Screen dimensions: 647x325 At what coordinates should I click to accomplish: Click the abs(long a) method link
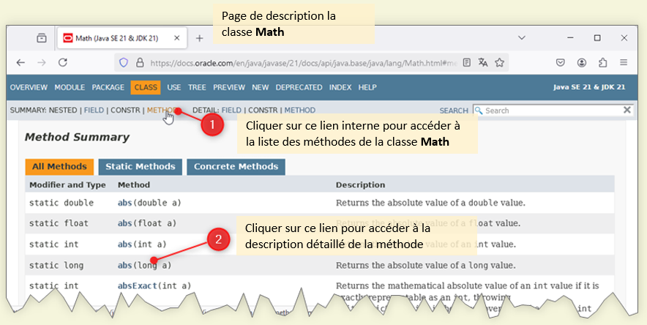click(125, 265)
